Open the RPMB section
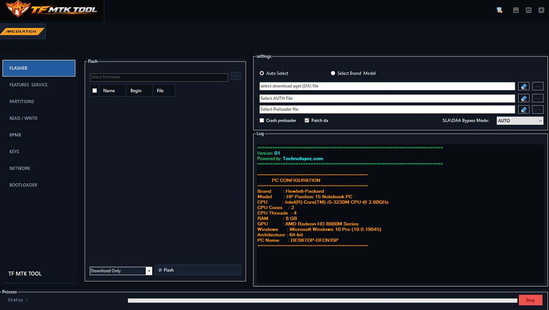 point(15,135)
